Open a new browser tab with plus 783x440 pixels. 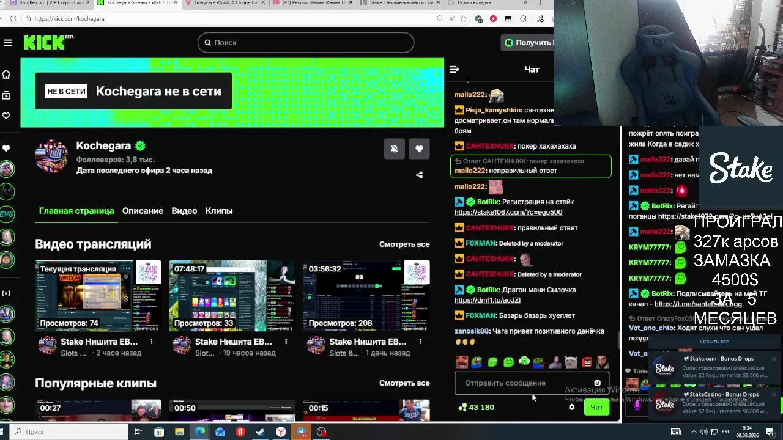click(540, 3)
